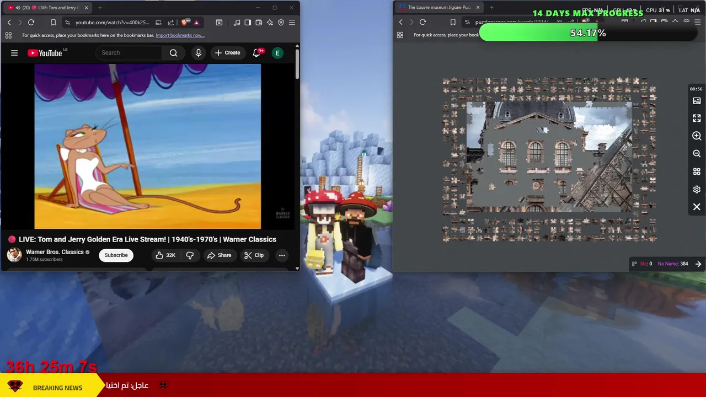Screen dimensions: 706x397
Task: Click the youtube.com address bar URL
Action: coord(113,22)
